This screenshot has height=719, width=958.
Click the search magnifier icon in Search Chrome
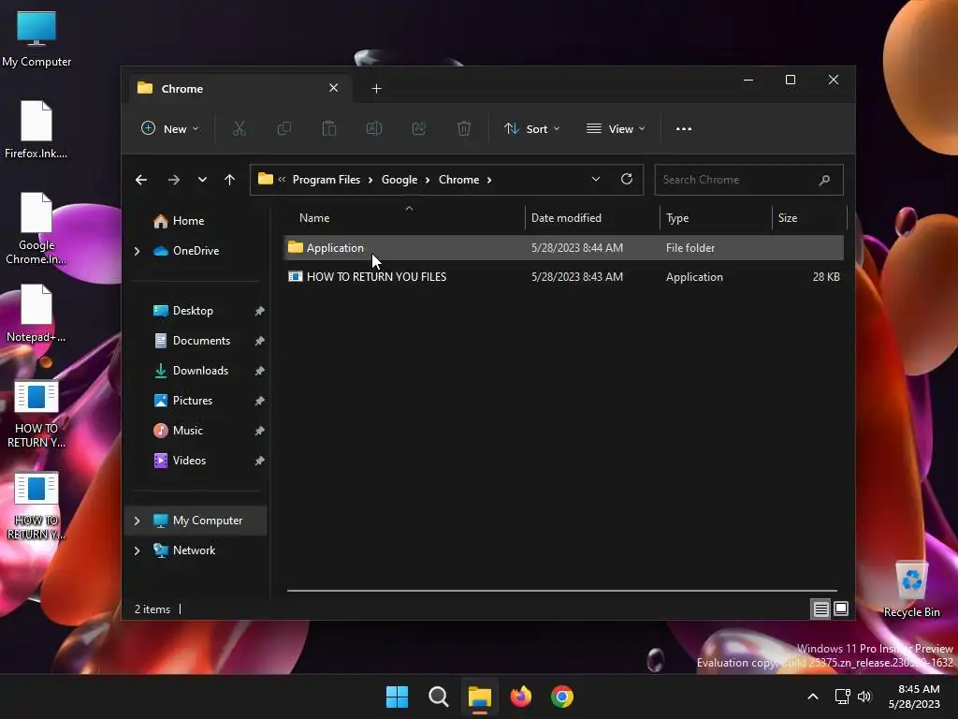point(824,180)
